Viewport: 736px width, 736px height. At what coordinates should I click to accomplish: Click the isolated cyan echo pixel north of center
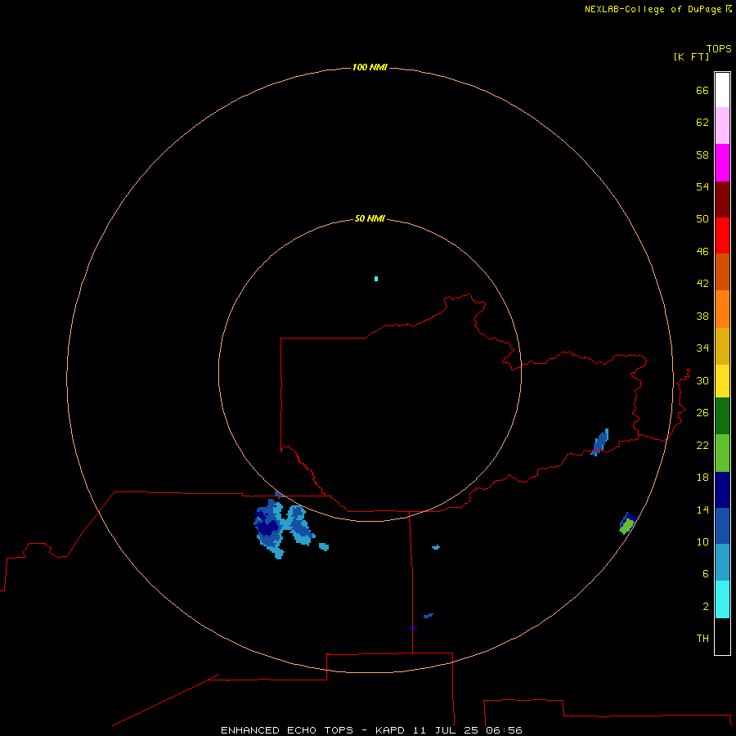pyautogui.click(x=376, y=279)
